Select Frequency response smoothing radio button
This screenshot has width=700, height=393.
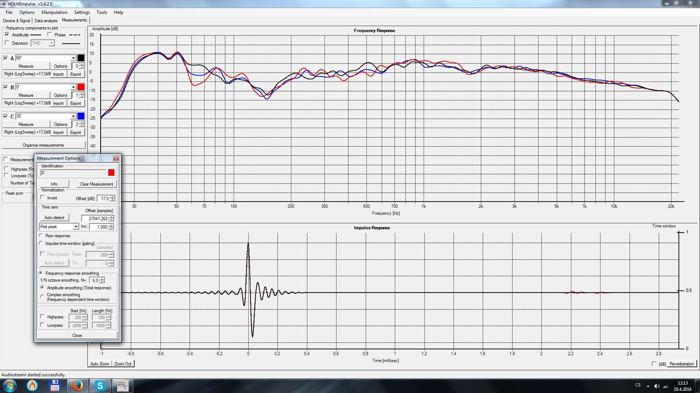[x=41, y=273]
